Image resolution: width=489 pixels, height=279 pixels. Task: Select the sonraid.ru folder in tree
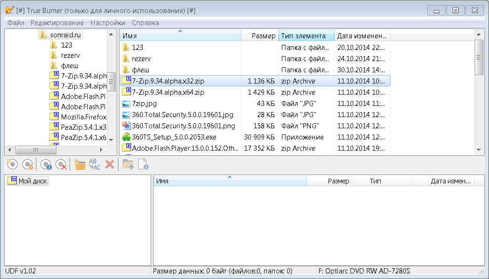pyautogui.click(x=65, y=35)
